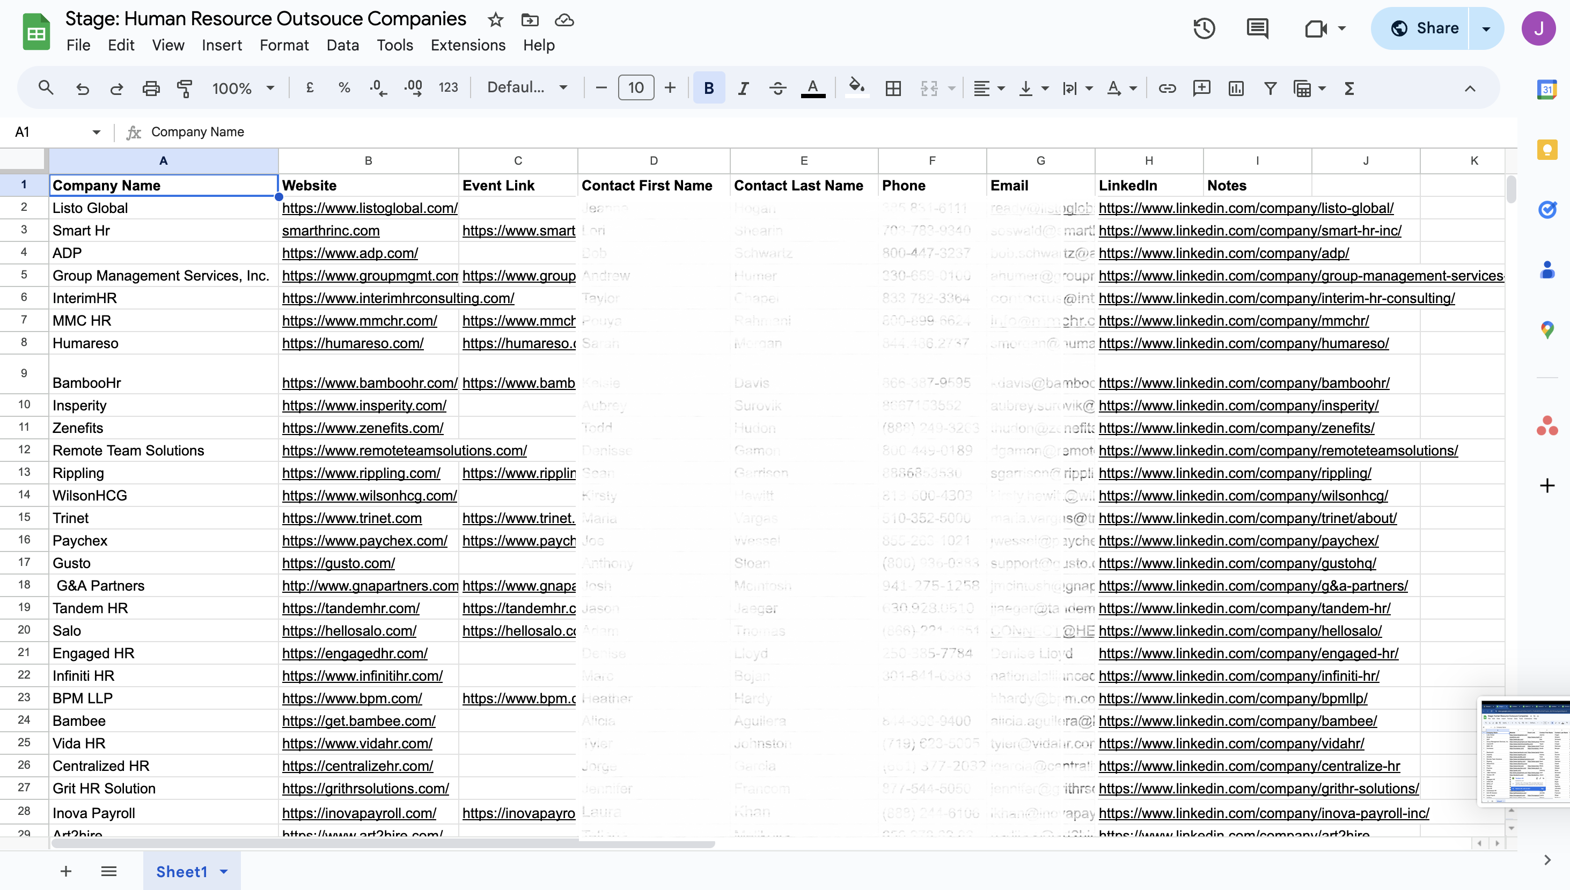Click the paint format icon
1570x890 pixels.
pyautogui.click(x=184, y=88)
